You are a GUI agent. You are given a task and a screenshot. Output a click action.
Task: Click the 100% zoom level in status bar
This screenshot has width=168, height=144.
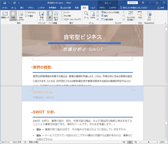pyautogui.click(x=162, y=142)
